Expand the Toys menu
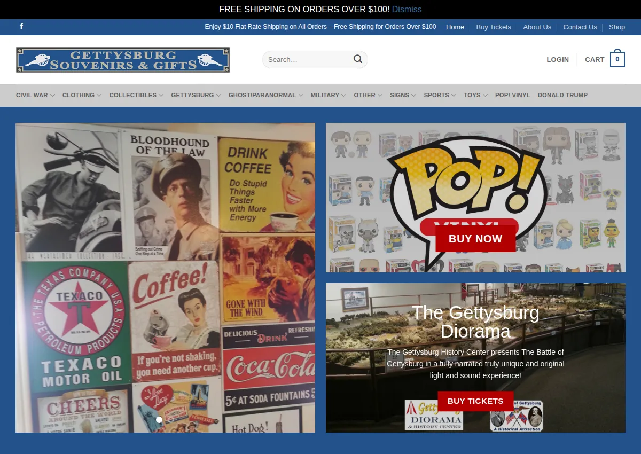Image resolution: width=641 pixels, height=454 pixels. coord(475,95)
